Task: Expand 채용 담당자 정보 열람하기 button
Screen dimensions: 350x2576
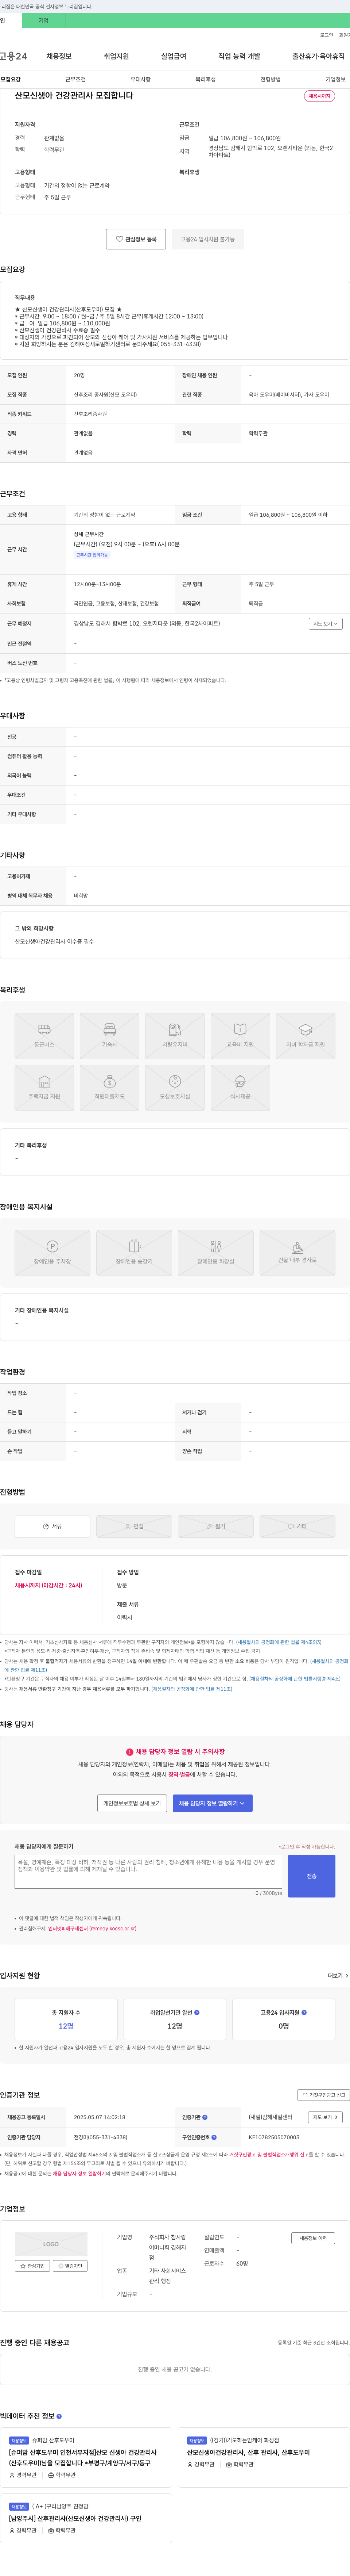Action: [x=213, y=1803]
